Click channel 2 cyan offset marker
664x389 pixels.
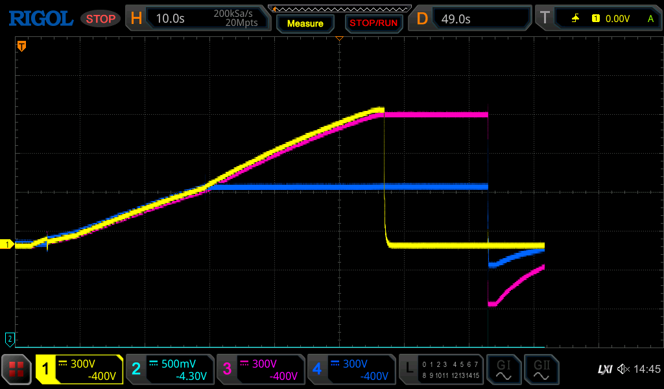coord(9,338)
